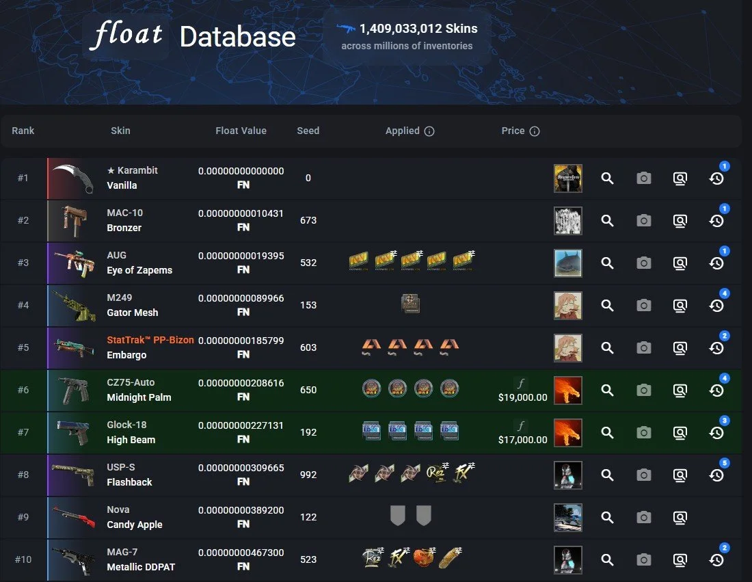Image resolution: width=752 pixels, height=582 pixels.
Task: Click the Rank column header
Action: [x=23, y=131]
